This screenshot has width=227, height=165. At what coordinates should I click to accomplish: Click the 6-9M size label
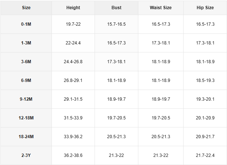pos(26,80)
